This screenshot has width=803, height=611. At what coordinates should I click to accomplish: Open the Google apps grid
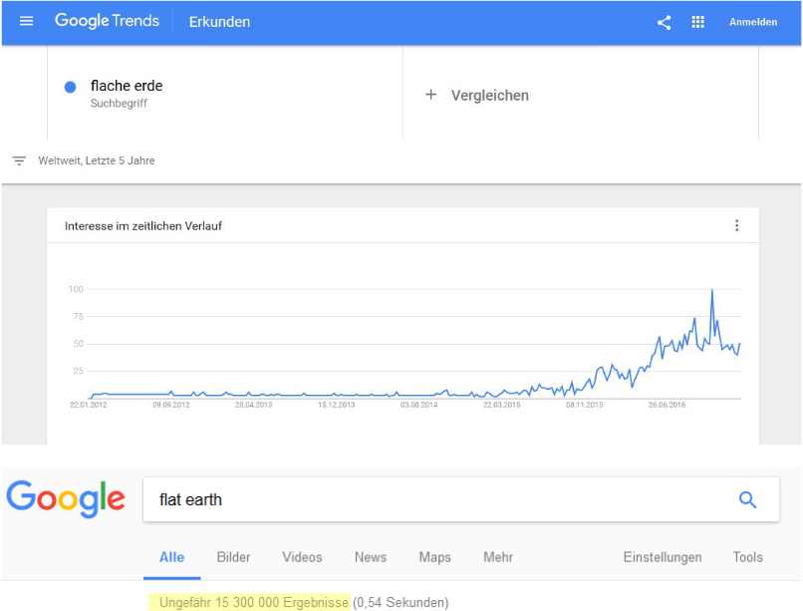[x=697, y=22]
